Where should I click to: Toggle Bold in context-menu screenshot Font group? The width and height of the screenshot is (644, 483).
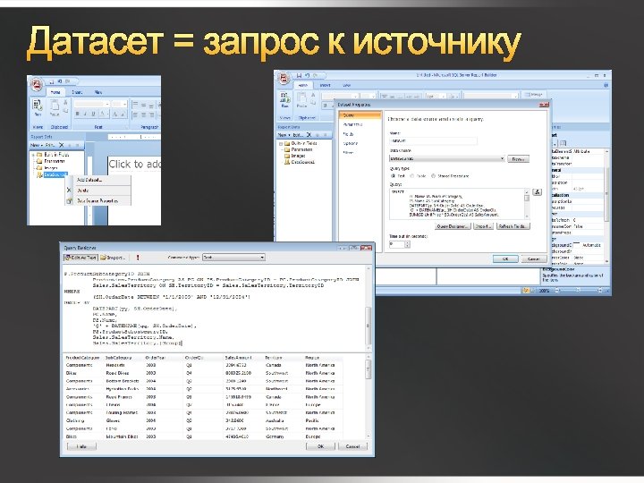pos(78,114)
